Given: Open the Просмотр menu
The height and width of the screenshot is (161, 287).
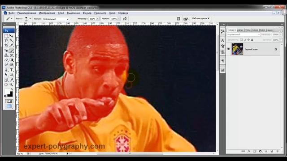Looking at the screenshot, I should click(100, 13).
